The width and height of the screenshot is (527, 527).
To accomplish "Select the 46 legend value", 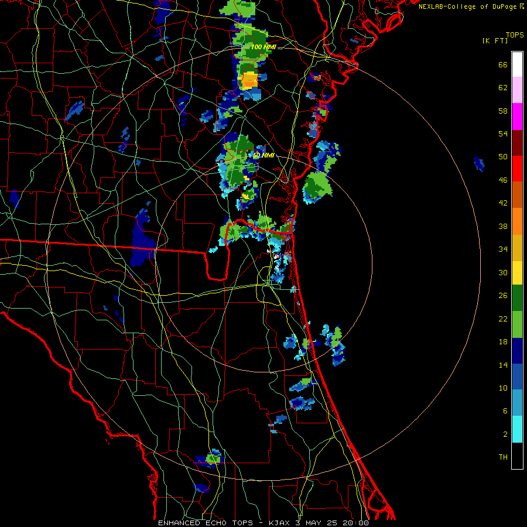I will pyautogui.click(x=503, y=180).
